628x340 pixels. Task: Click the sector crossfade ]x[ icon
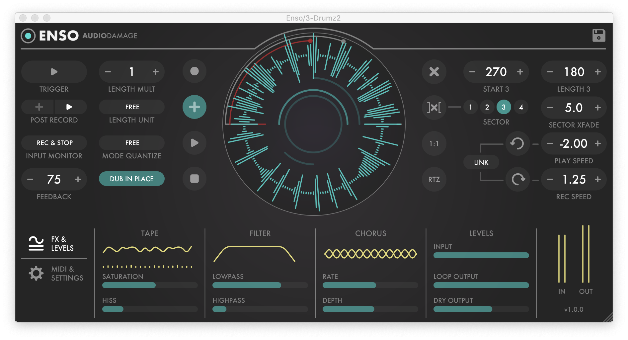(x=434, y=107)
